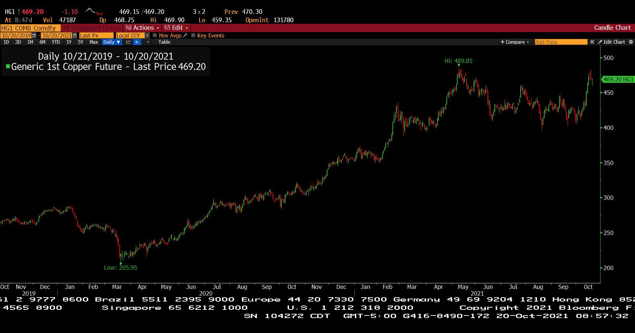The height and width of the screenshot is (333, 635).
Task: Select the 6M time range
Action: 42,42
